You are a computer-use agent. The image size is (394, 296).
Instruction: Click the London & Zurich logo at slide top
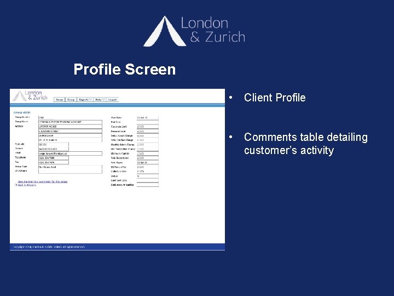click(194, 31)
